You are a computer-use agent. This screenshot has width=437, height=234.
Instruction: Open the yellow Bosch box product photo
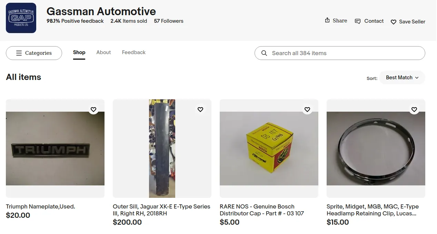[269, 149]
